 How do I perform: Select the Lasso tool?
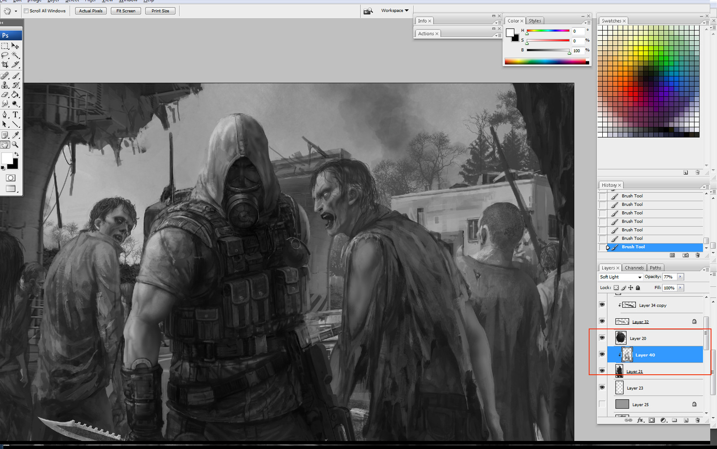5,55
